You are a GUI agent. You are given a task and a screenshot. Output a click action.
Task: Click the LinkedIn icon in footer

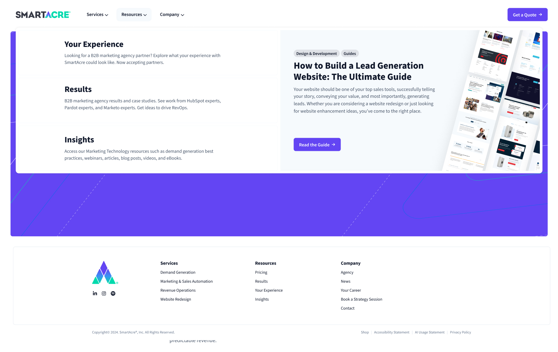click(95, 293)
